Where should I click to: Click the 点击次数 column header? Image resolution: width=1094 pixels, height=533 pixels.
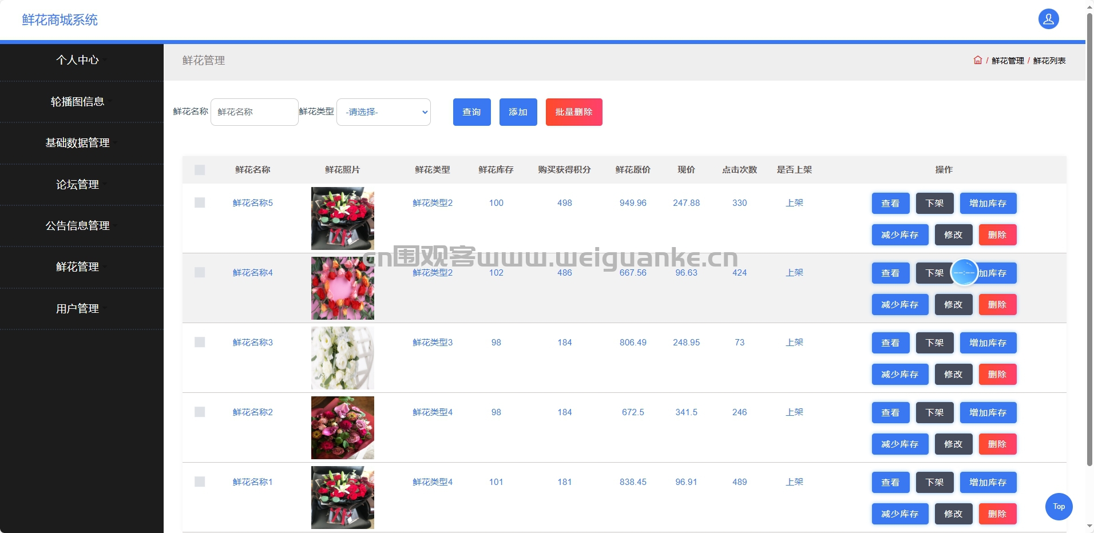(x=739, y=170)
